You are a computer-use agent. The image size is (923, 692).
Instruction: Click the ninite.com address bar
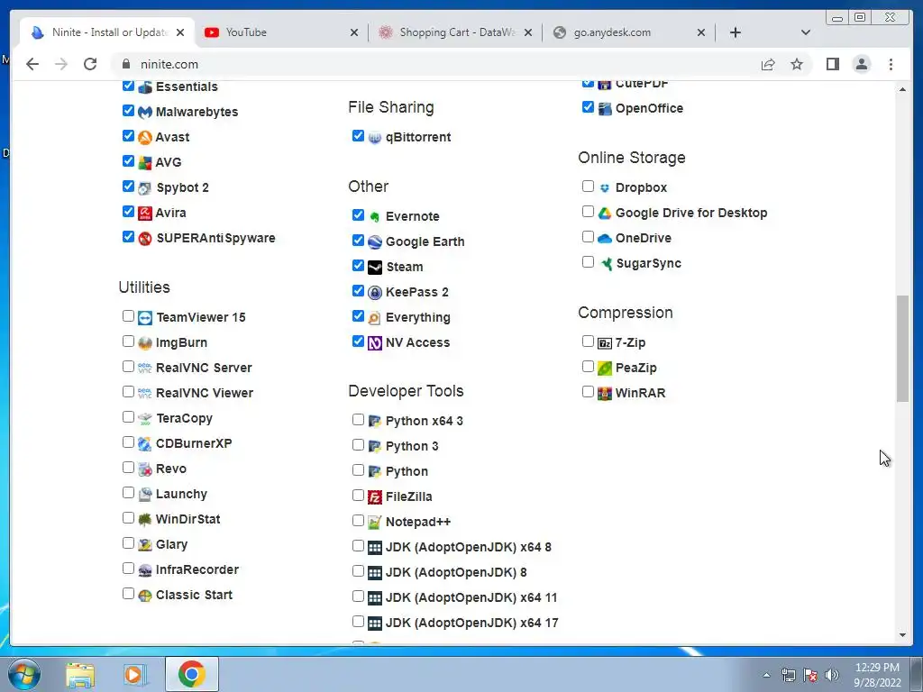click(x=435, y=64)
